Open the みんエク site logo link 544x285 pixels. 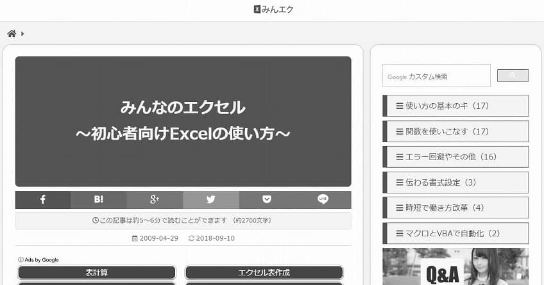pos(273,10)
